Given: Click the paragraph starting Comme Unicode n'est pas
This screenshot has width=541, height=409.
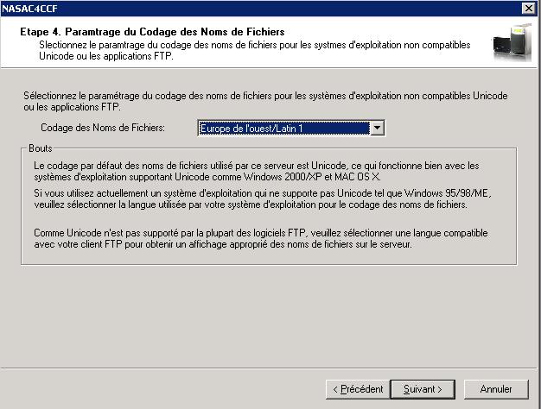Looking at the screenshot, I should [x=260, y=238].
